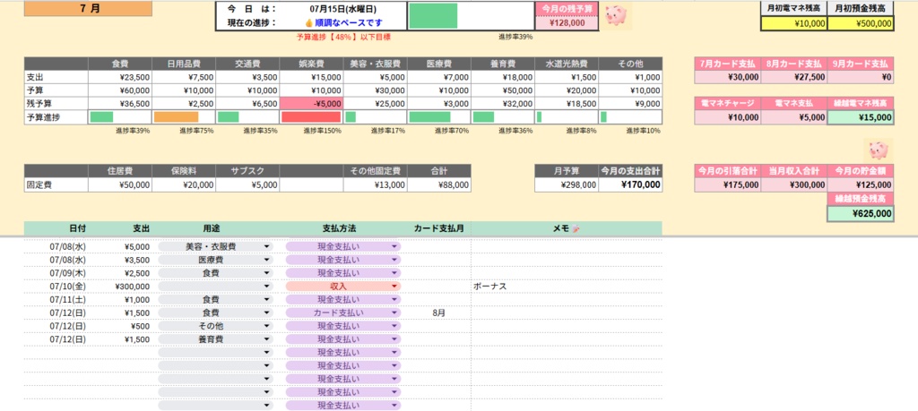This screenshot has height=411, width=918.
Task: Select the 7月カード支払 ¥30,000 cell
Action: pyautogui.click(x=727, y=77)
